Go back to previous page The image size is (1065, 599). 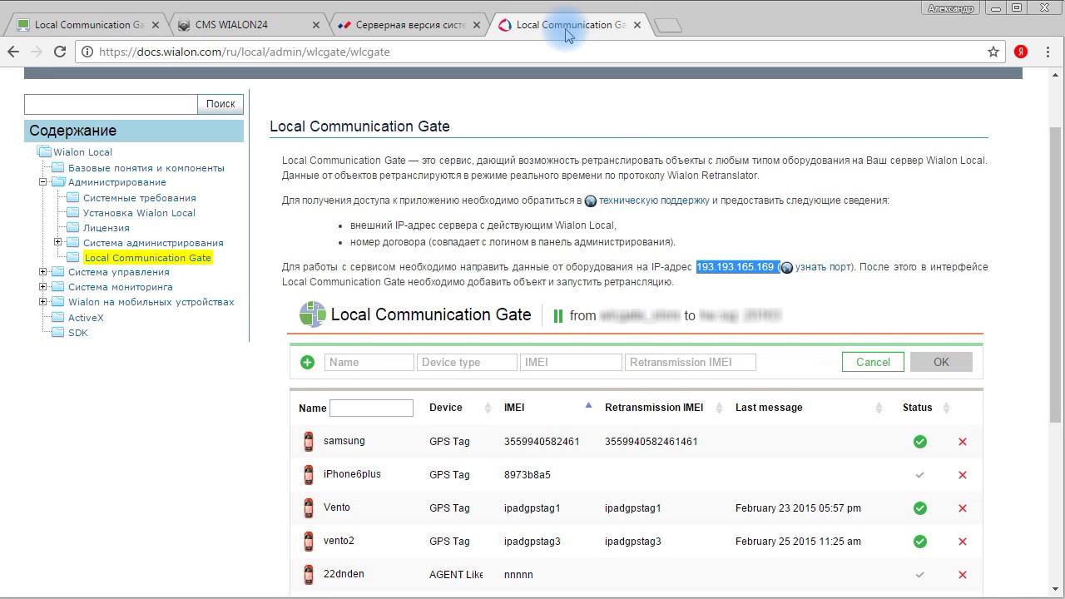coord(13,52)
